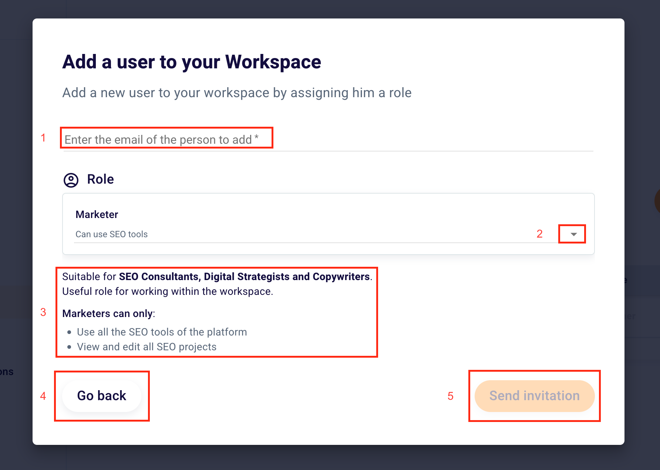Click the Marketers role description panel
660x470 pixels.
click(216, 312)
